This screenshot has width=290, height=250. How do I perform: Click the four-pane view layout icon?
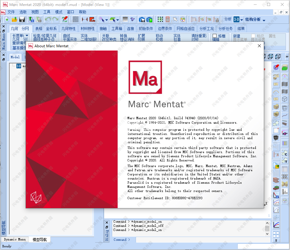(276, 234)
